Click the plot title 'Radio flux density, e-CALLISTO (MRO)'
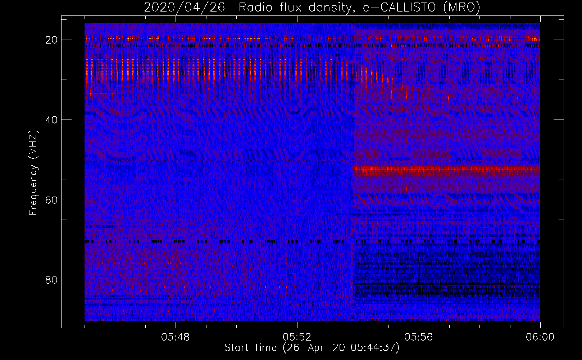The width and height of the screenshot is (582, 360). click(x=359, y=7)
